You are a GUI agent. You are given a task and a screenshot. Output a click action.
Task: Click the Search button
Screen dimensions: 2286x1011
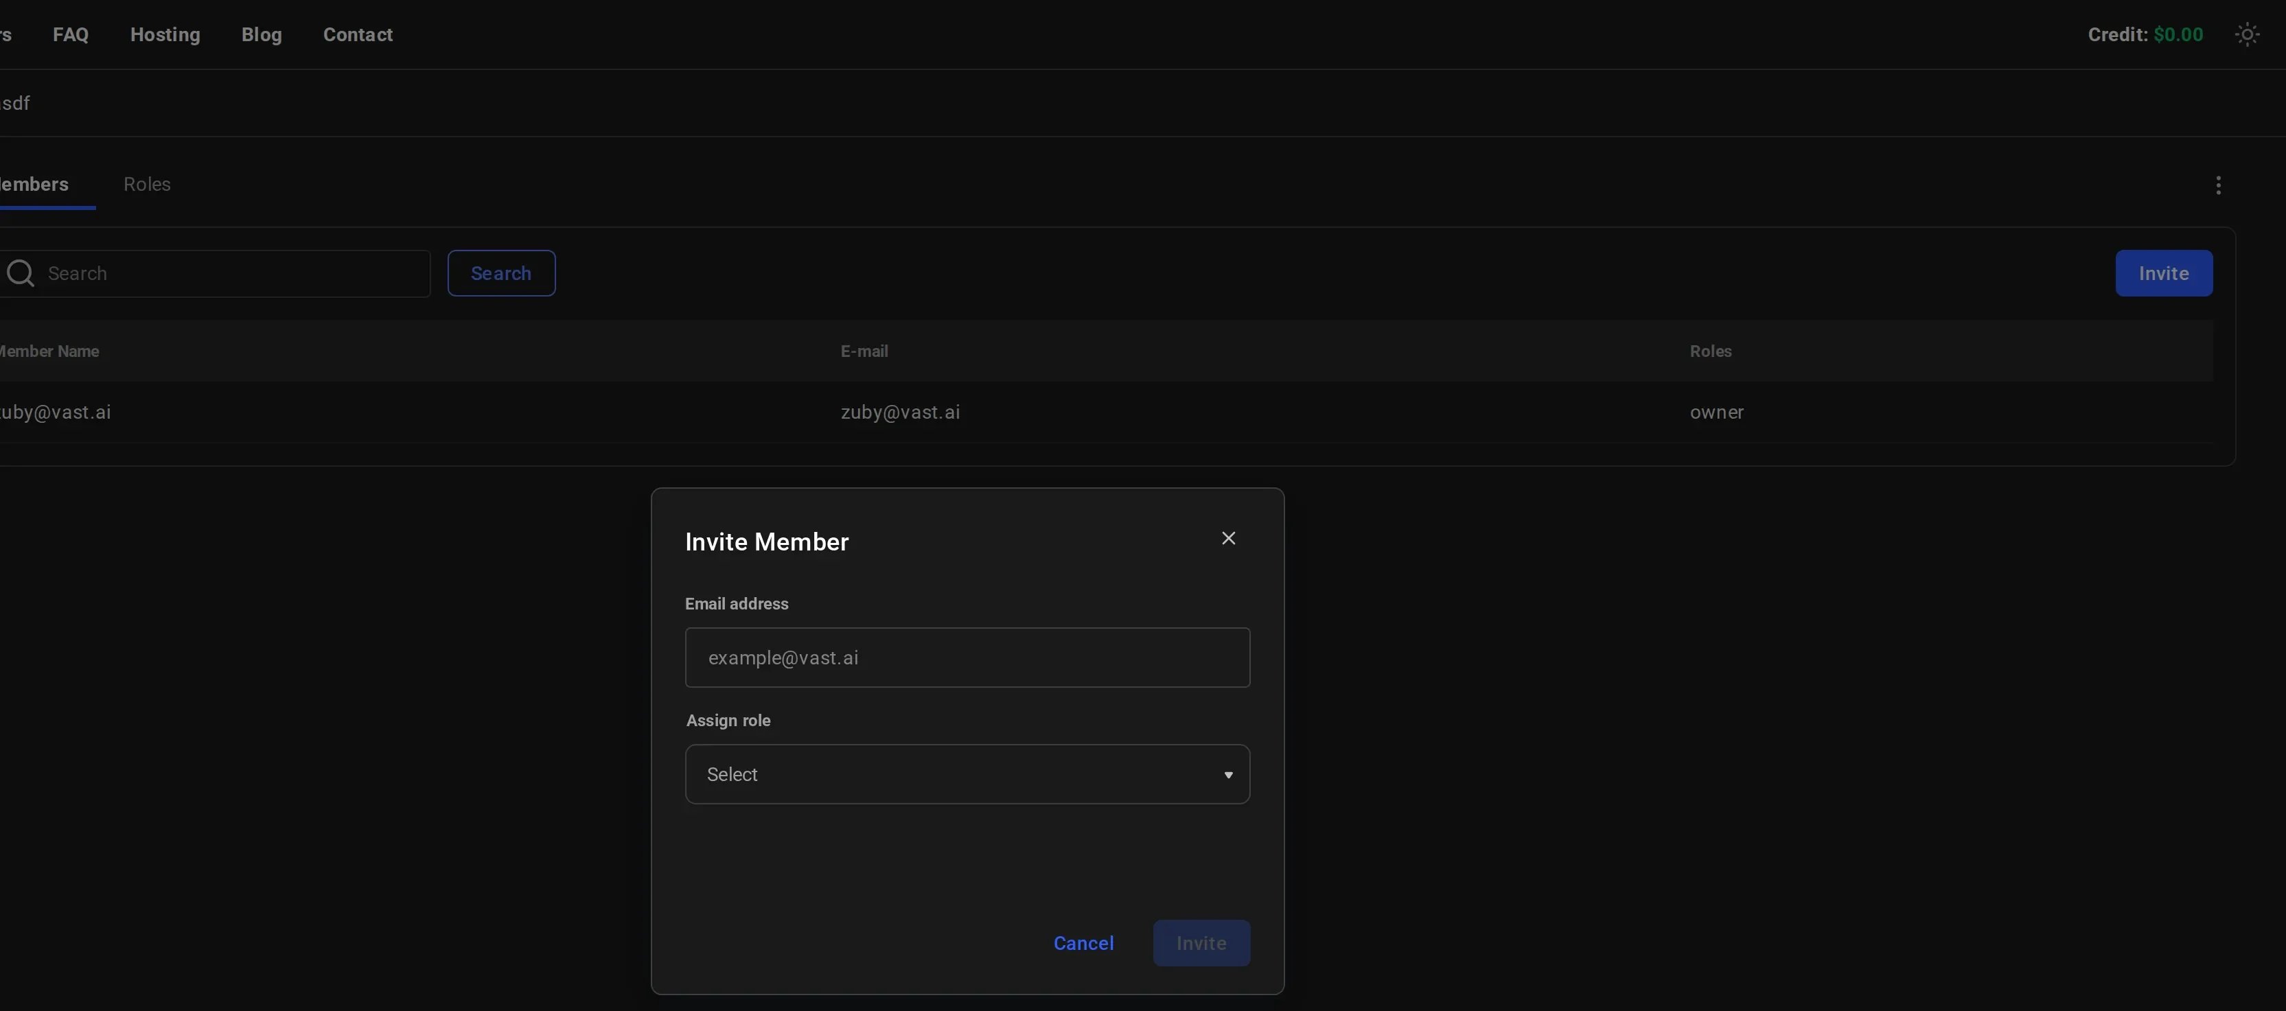coord(501,273)
